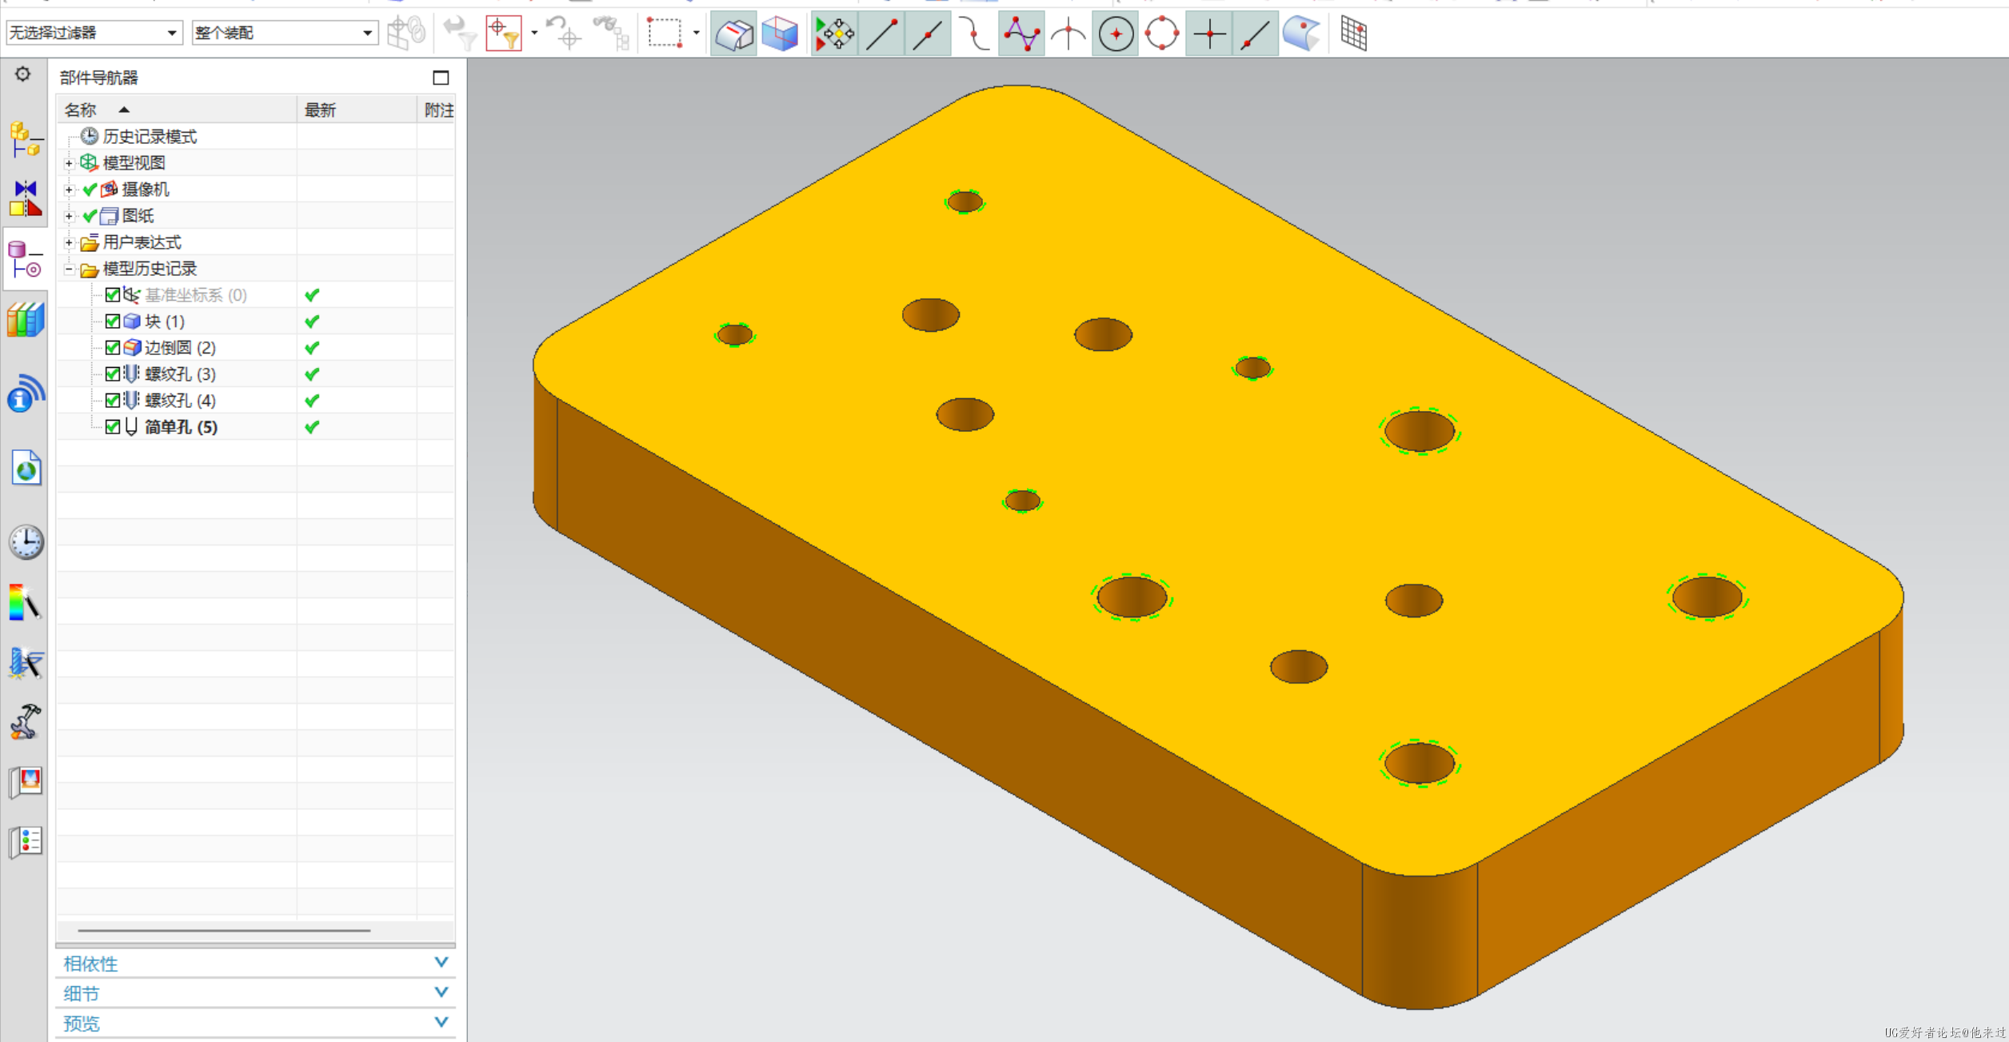
Task: Toggle the 螺纹孔 (3) feature checkbox
Action: pyautogui.click(x=113, y=374)
